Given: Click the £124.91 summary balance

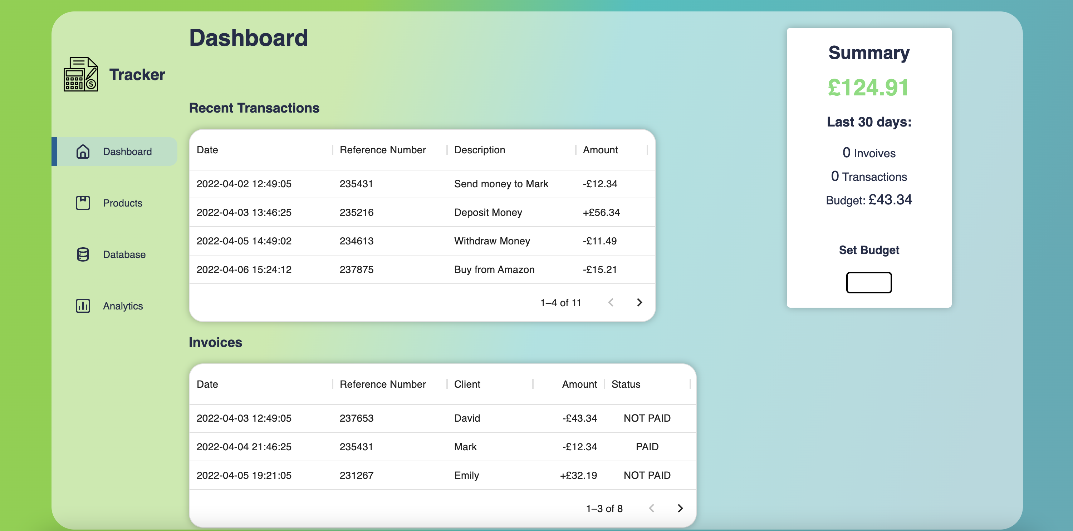Looking at the screenshot, I should click(868, 88).
